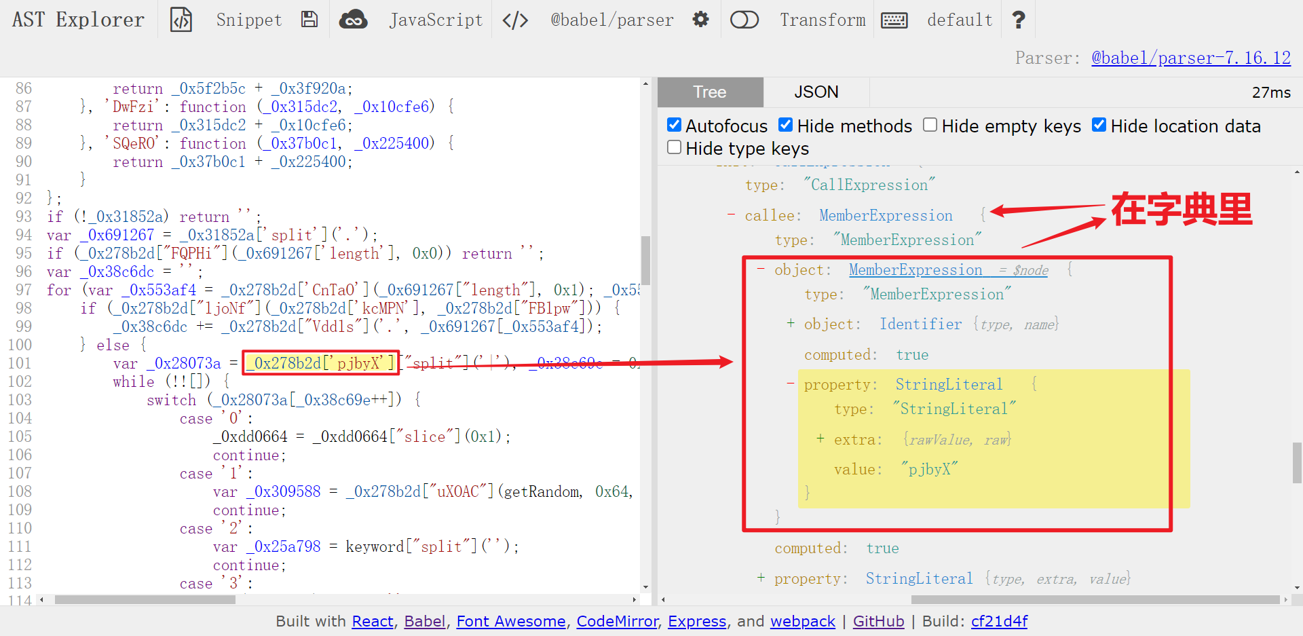Open parser settings gear icon
The image size is (1303, 636).
pos(700,20)
